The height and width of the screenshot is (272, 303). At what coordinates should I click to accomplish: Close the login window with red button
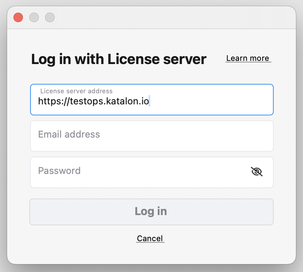click(18, 17)
